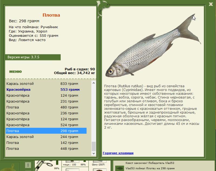Select Карась золотой 833 грамм entry

[46, 84]
